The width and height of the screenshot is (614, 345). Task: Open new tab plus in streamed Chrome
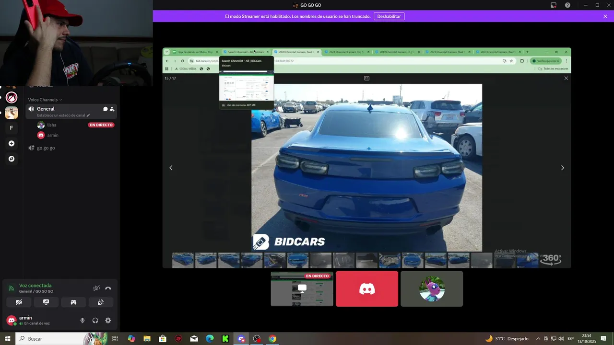pyautogui.click(x=527, y=52)
